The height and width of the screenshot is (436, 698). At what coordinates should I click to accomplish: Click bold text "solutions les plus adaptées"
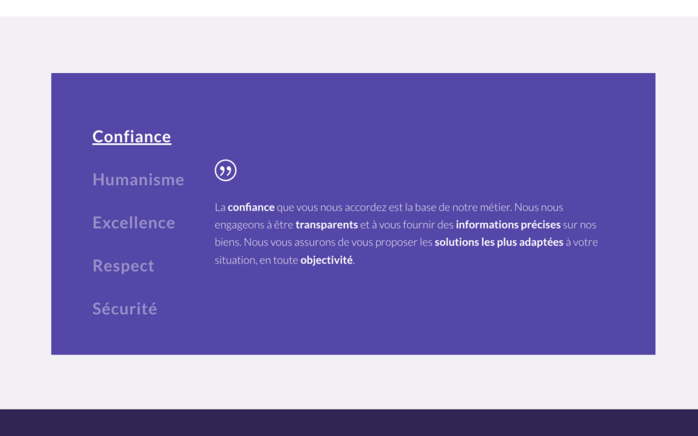[498, 242]
